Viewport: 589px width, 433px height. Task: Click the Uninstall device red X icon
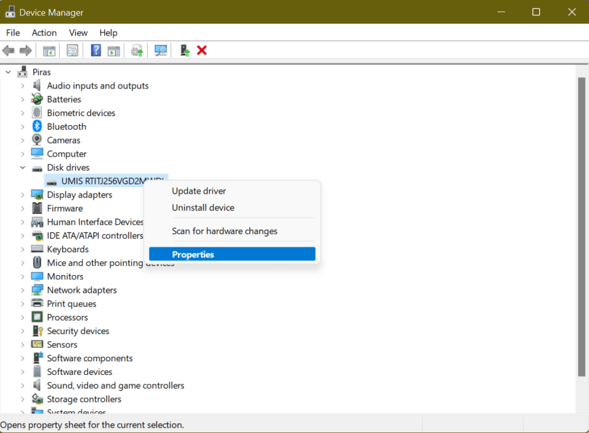(x=202, y=50)
